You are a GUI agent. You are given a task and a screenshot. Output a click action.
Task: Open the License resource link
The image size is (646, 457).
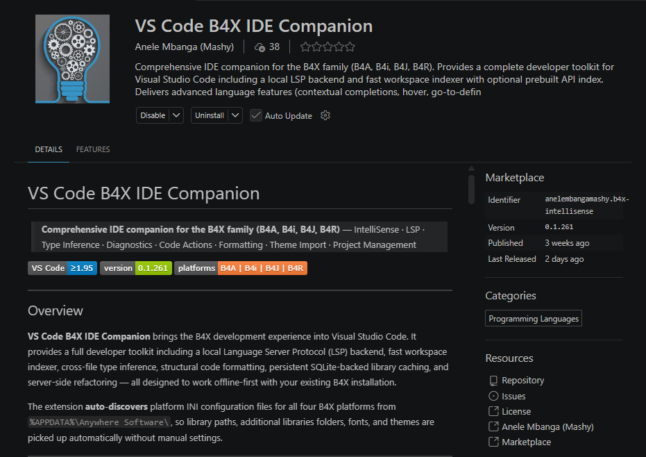click(x=516, y=412)
